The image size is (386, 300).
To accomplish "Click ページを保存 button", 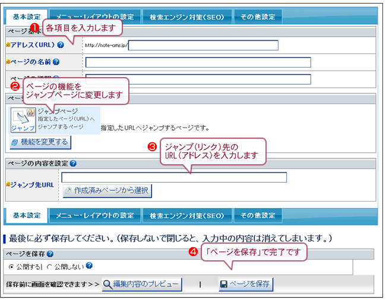I will 246,284.
